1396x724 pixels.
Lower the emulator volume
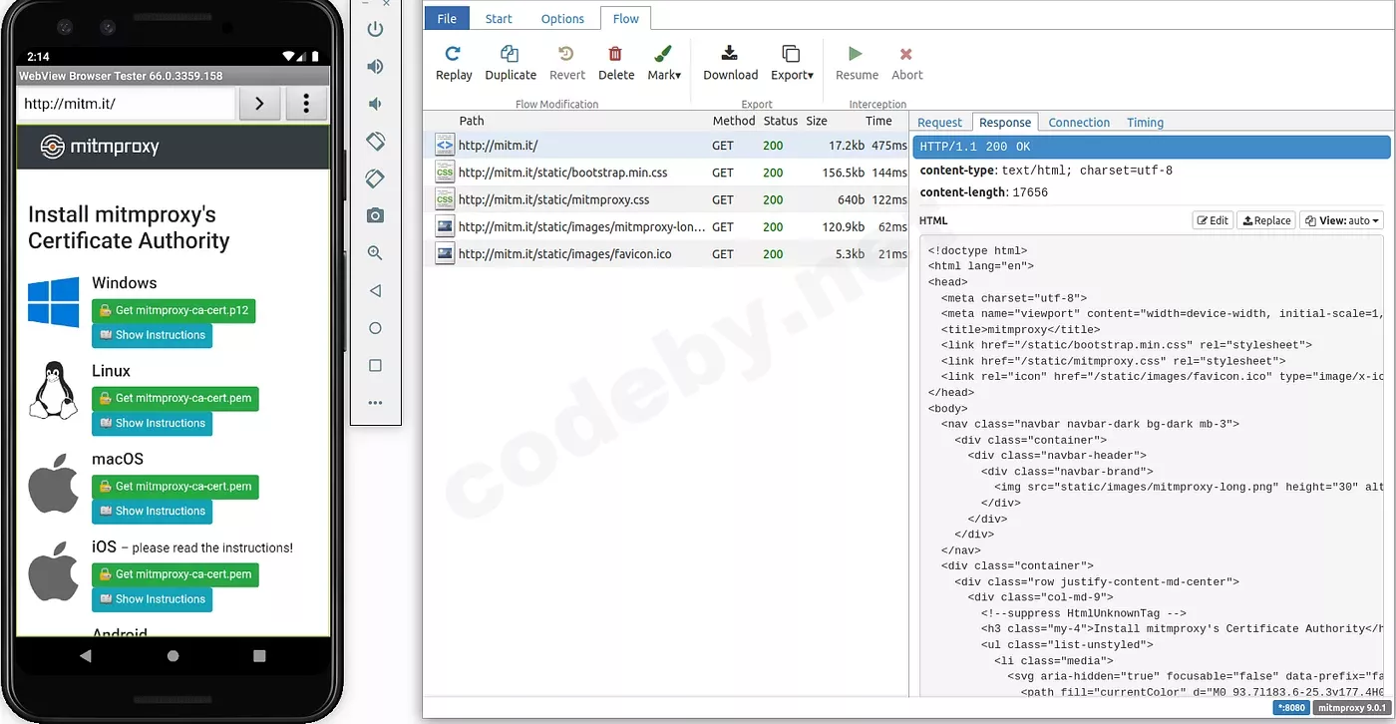click(x=375, y=104)
